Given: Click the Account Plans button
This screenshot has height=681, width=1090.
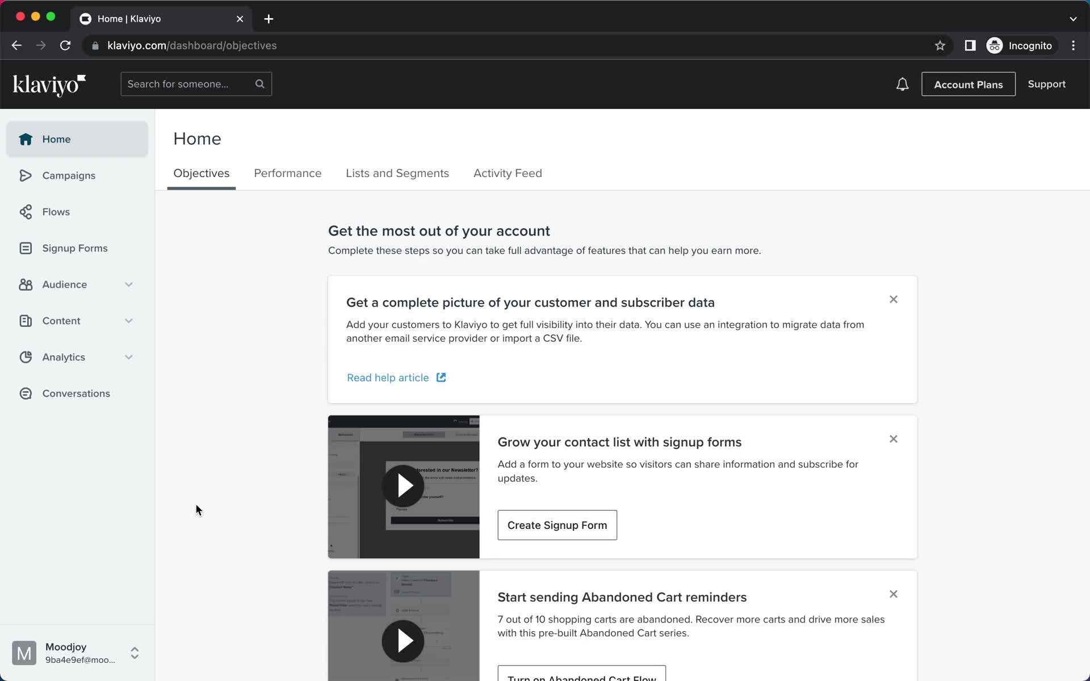Looking at the screenshot, I should pos(969,84).
